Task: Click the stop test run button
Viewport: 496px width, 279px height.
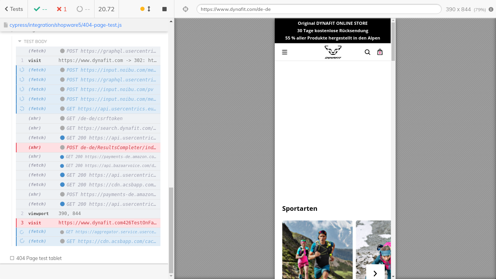Action: tap(164, 9)
